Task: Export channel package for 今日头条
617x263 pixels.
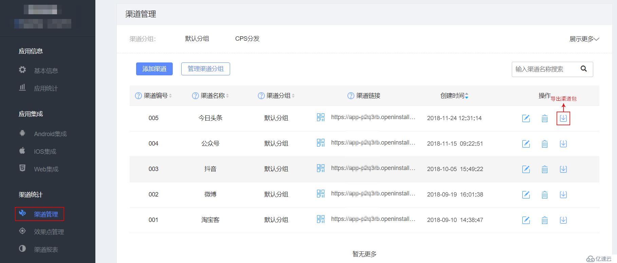Action: coord(563,118)
